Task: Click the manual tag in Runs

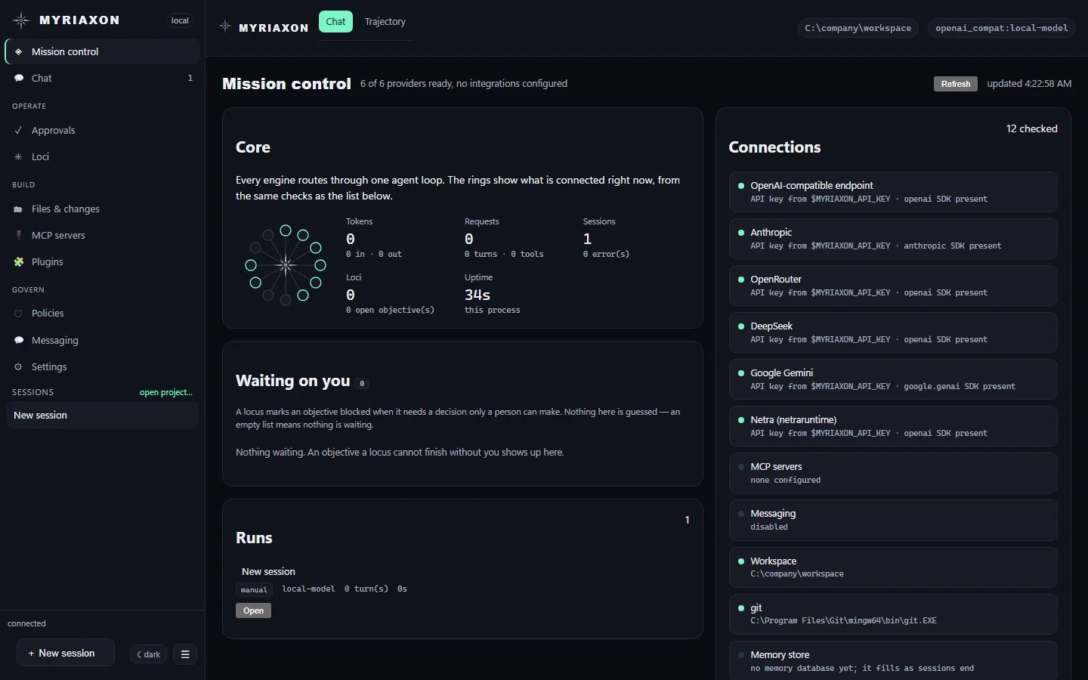Action: (x=254, y=589)
